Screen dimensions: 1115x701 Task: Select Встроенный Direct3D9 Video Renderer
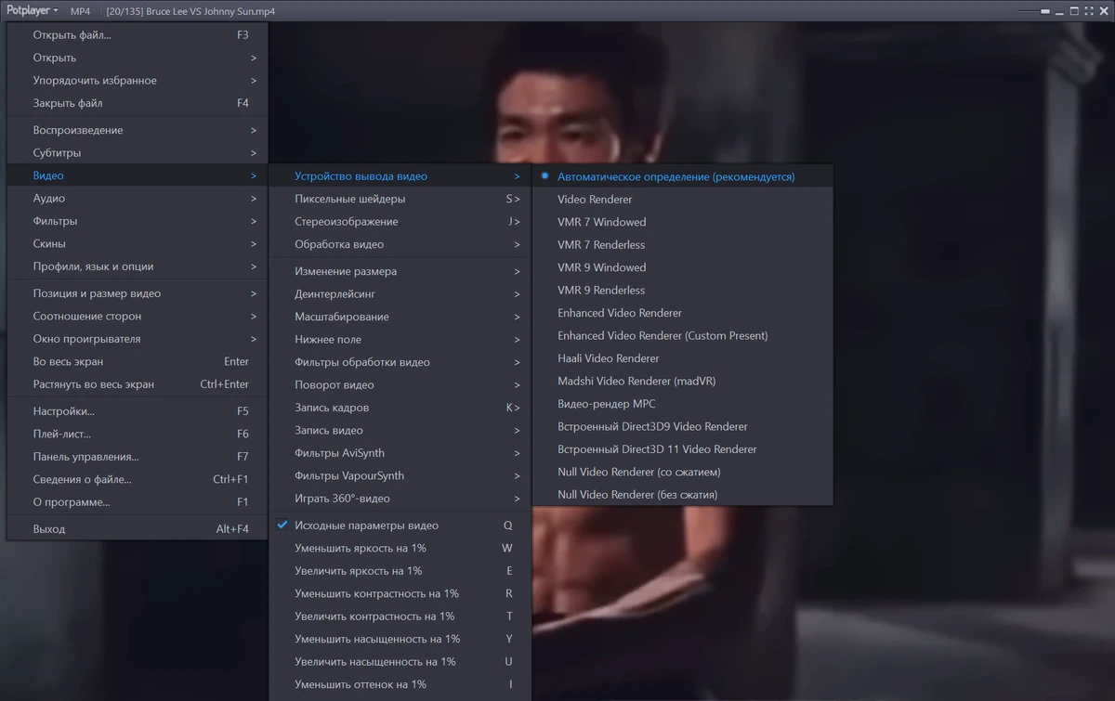coord(683,426)
